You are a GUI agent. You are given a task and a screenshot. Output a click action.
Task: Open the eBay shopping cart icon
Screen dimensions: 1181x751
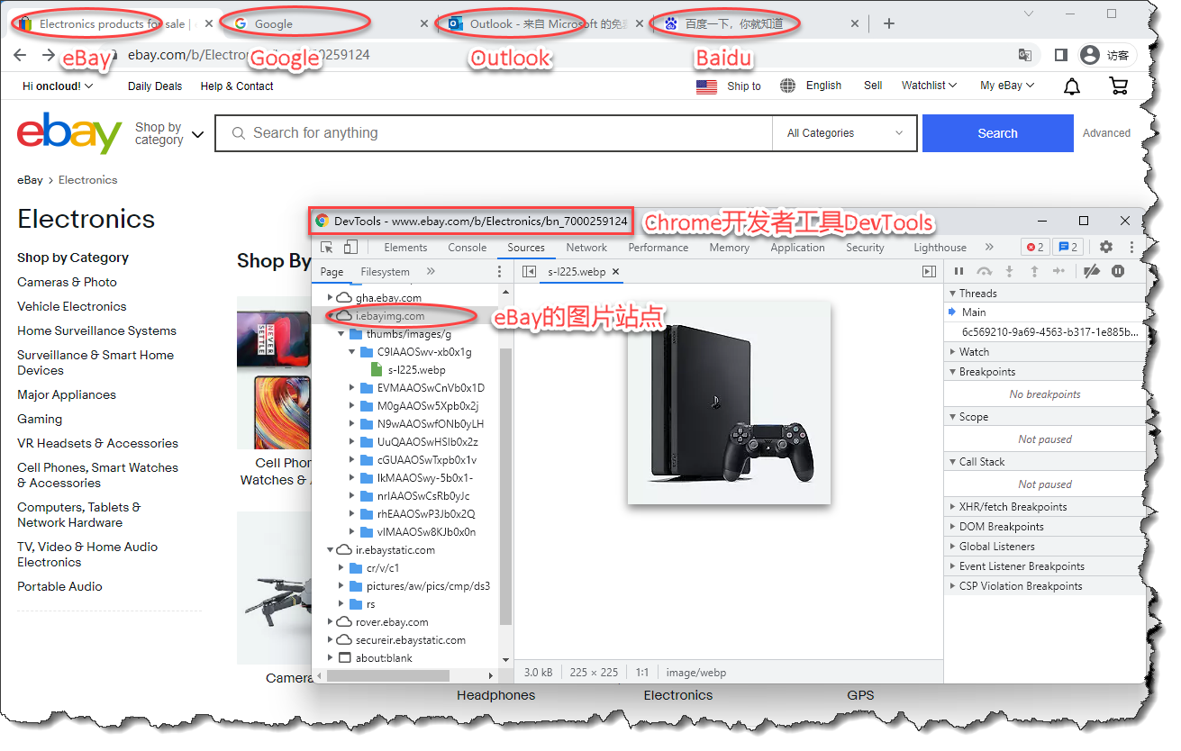(x=1118, y=86)
